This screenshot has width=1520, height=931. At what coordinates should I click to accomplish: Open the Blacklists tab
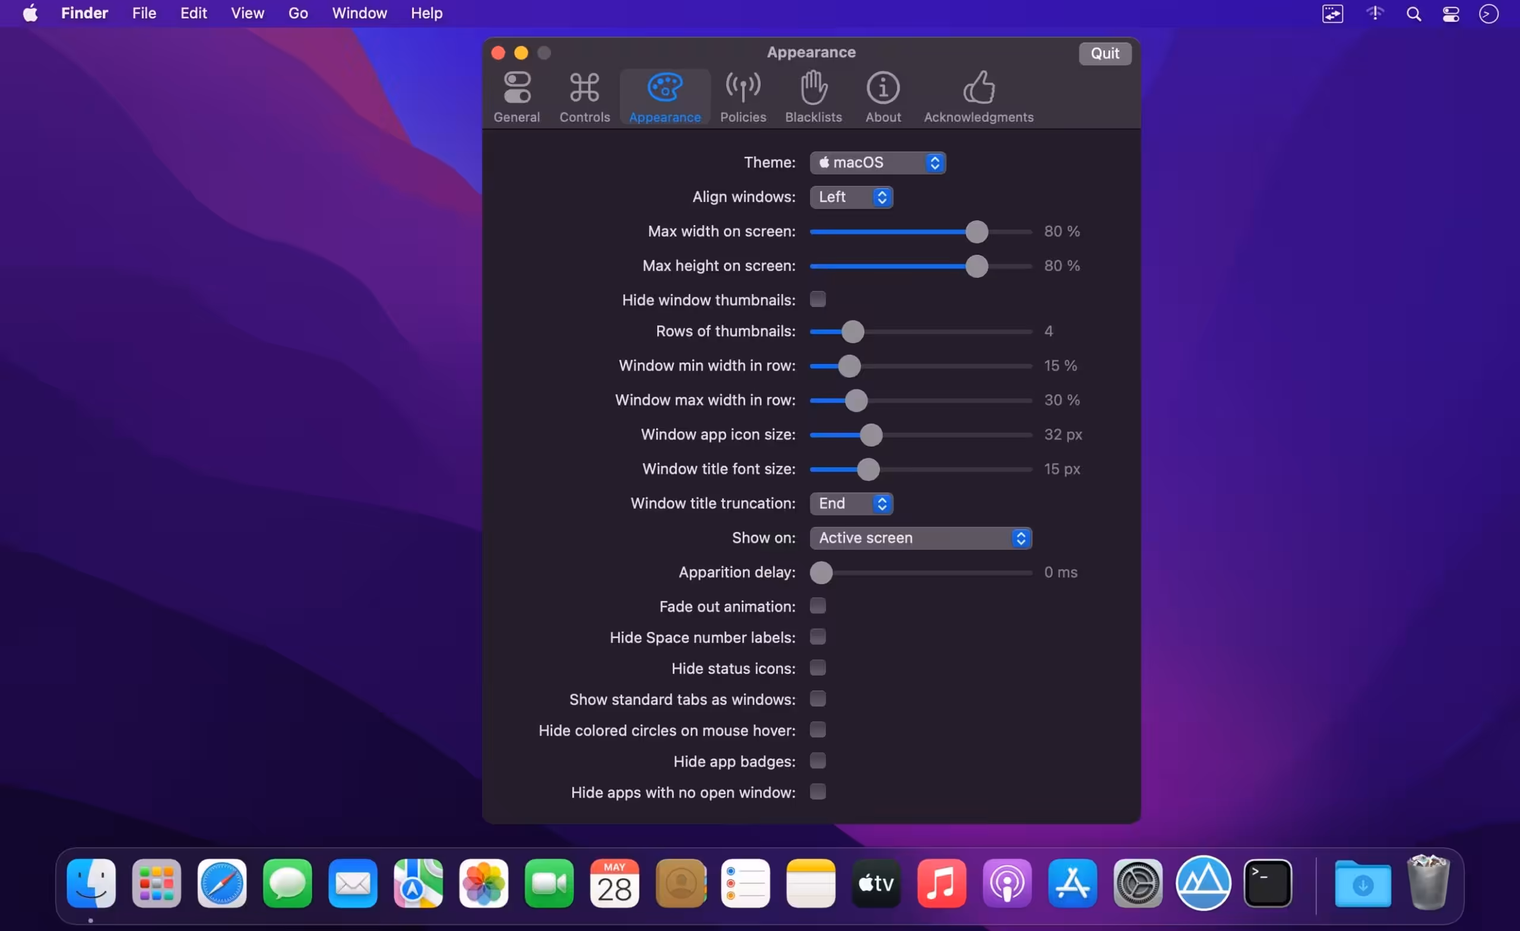813,97
